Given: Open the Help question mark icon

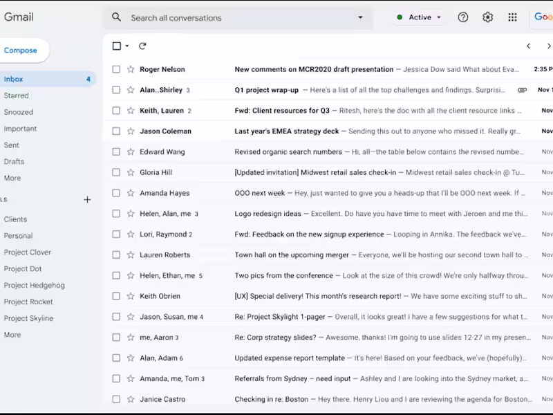Looking at the screenshot, I should (x=463, y=17).
